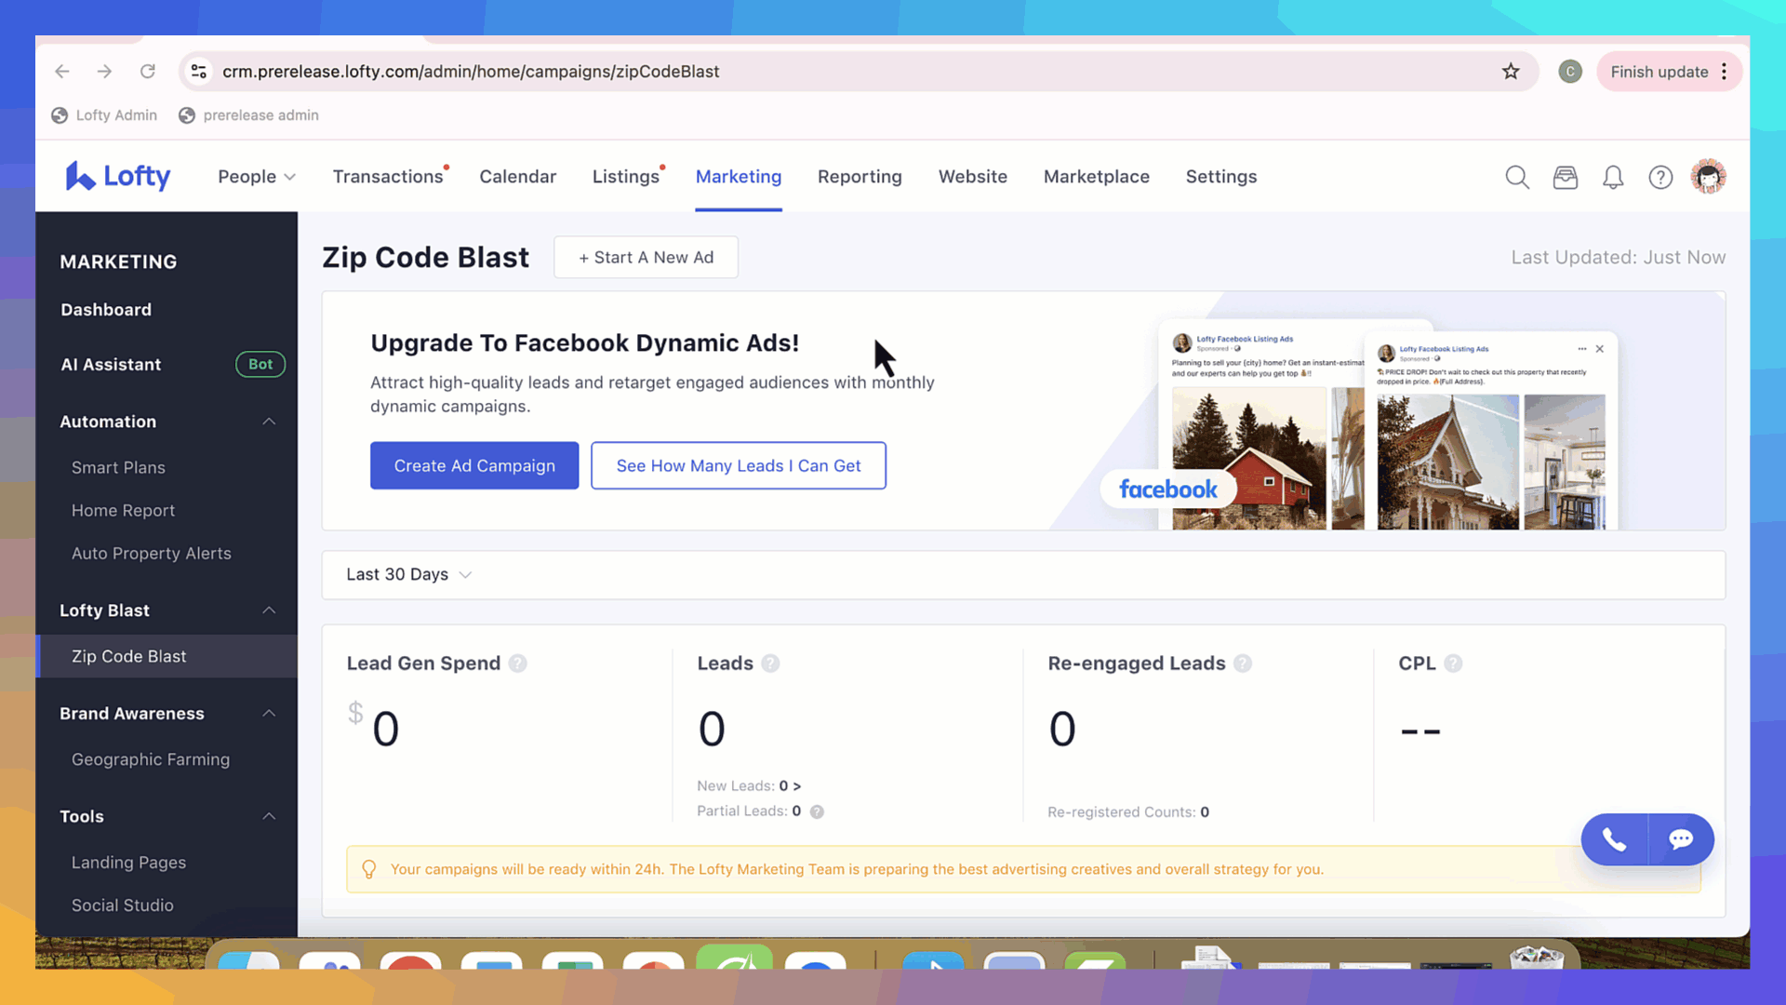Go to the Listings tab
This screenshot has width=1786, height=1005.
pos(626,177)
